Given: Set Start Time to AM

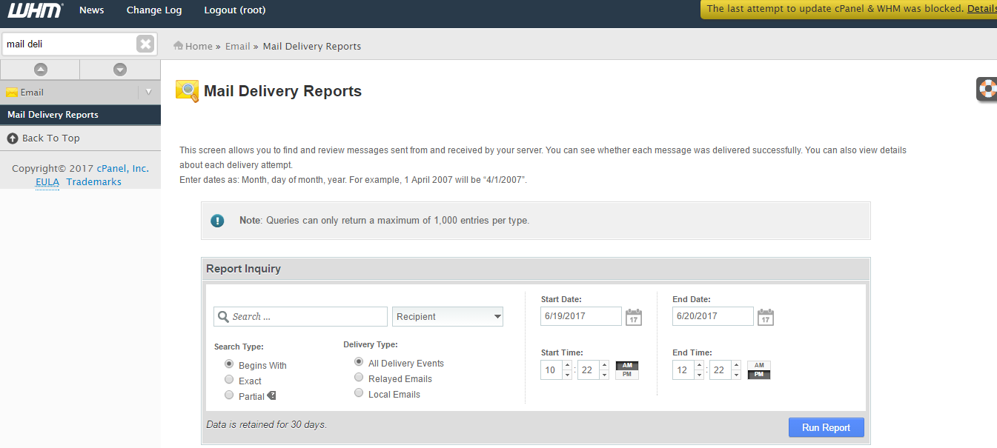Looking at the screenshot, I should 627,366.
